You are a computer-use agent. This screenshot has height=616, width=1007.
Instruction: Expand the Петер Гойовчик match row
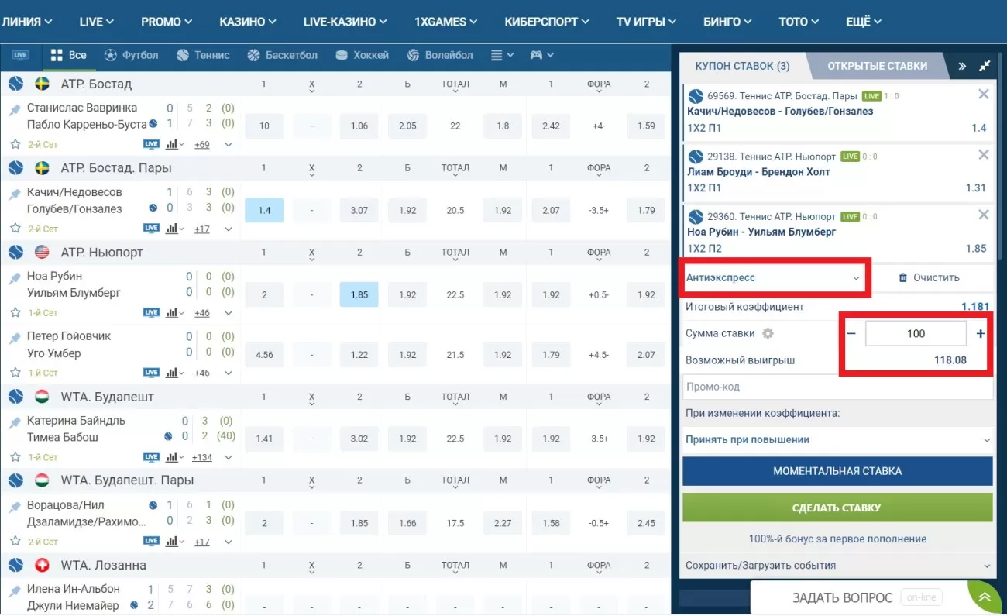(x=227, y=373)
